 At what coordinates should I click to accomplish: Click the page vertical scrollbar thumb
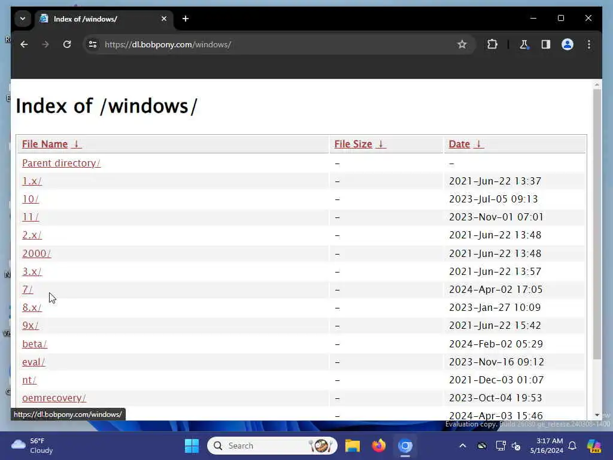click(x=597, y=224)
